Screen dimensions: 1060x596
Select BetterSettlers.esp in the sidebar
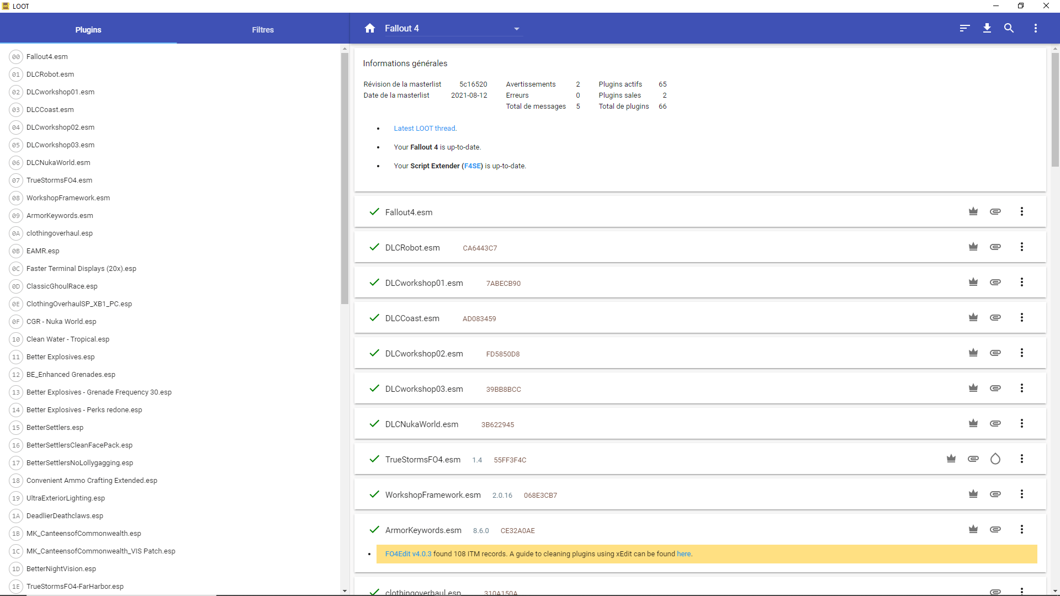pyautogui.click(x=171, y=428)
